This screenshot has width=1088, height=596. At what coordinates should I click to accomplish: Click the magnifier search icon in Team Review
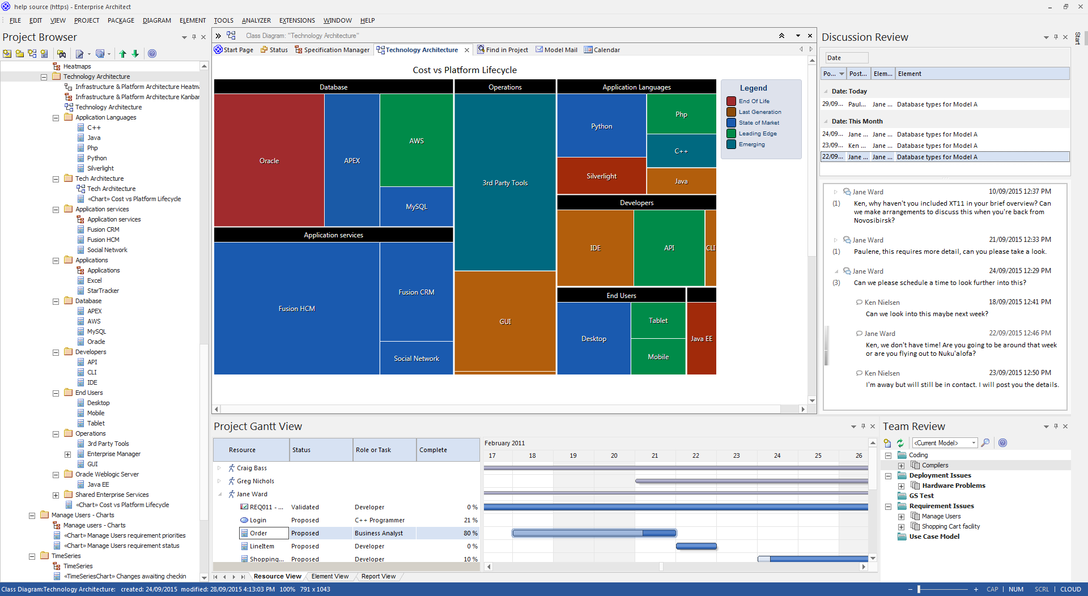click(985, 443)
